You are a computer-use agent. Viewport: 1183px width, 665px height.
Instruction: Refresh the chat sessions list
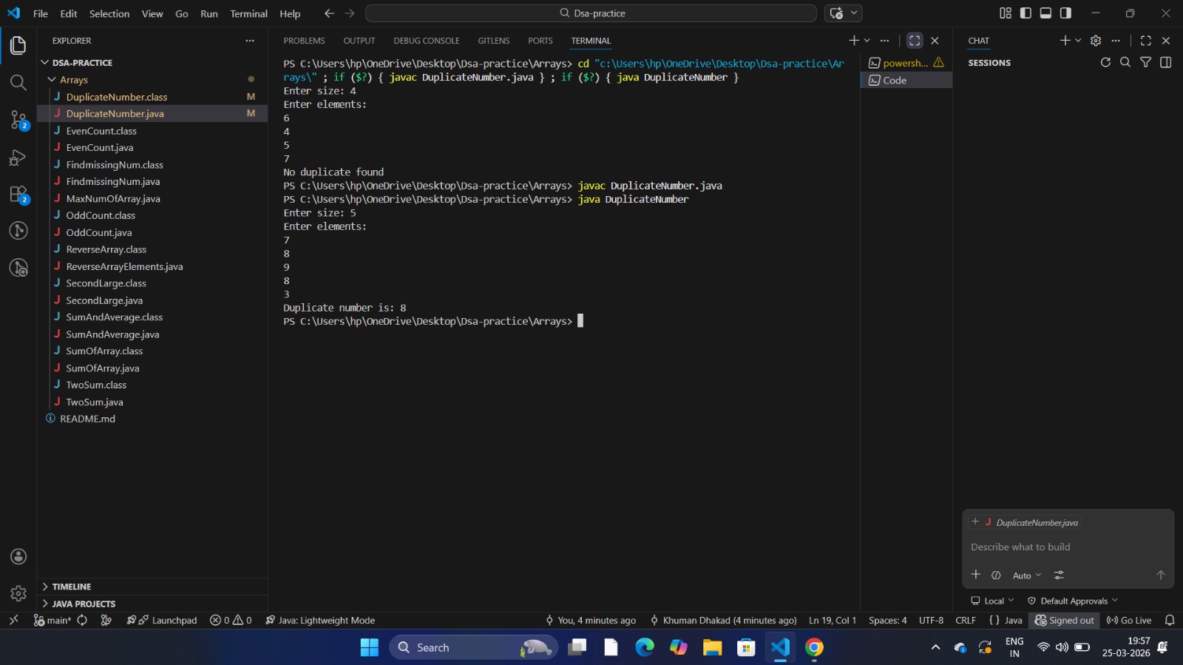(1105, 63)
